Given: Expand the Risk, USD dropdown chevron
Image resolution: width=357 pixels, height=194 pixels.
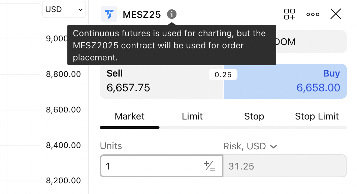Looking at the screenshot, I should point(273,146).
